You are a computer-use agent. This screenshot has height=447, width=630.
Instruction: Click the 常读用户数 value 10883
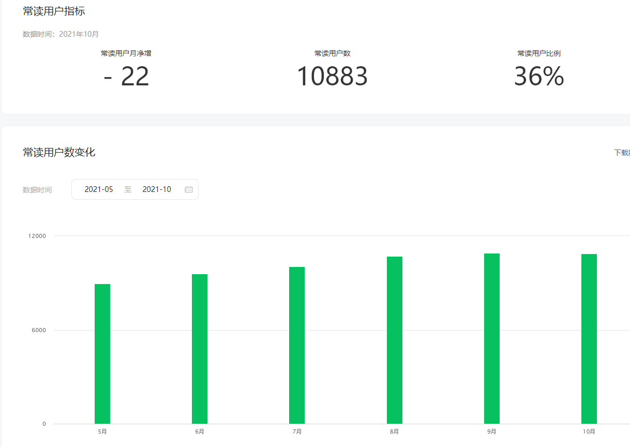pos(332,77)
